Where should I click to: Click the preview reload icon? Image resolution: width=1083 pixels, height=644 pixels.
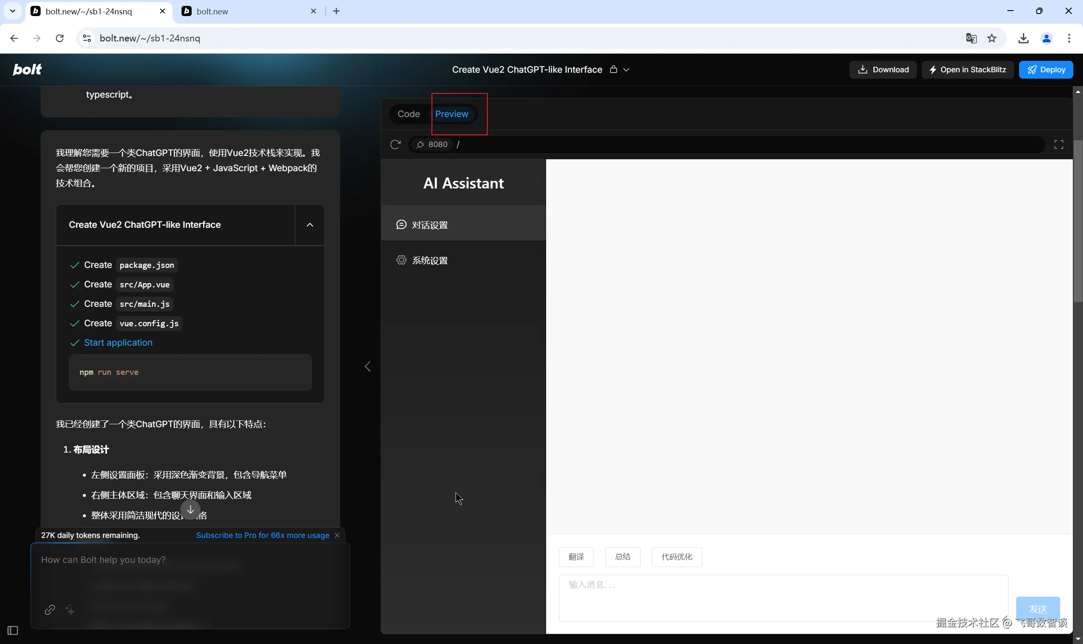[x=395, y=145]
